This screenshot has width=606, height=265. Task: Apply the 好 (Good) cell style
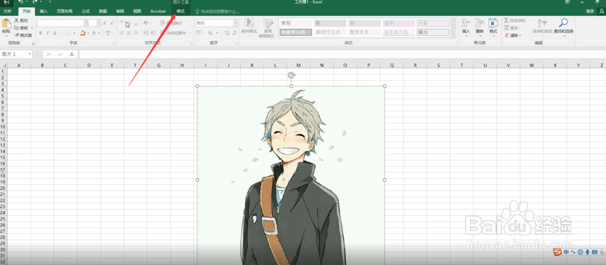[x=364, y=23]
